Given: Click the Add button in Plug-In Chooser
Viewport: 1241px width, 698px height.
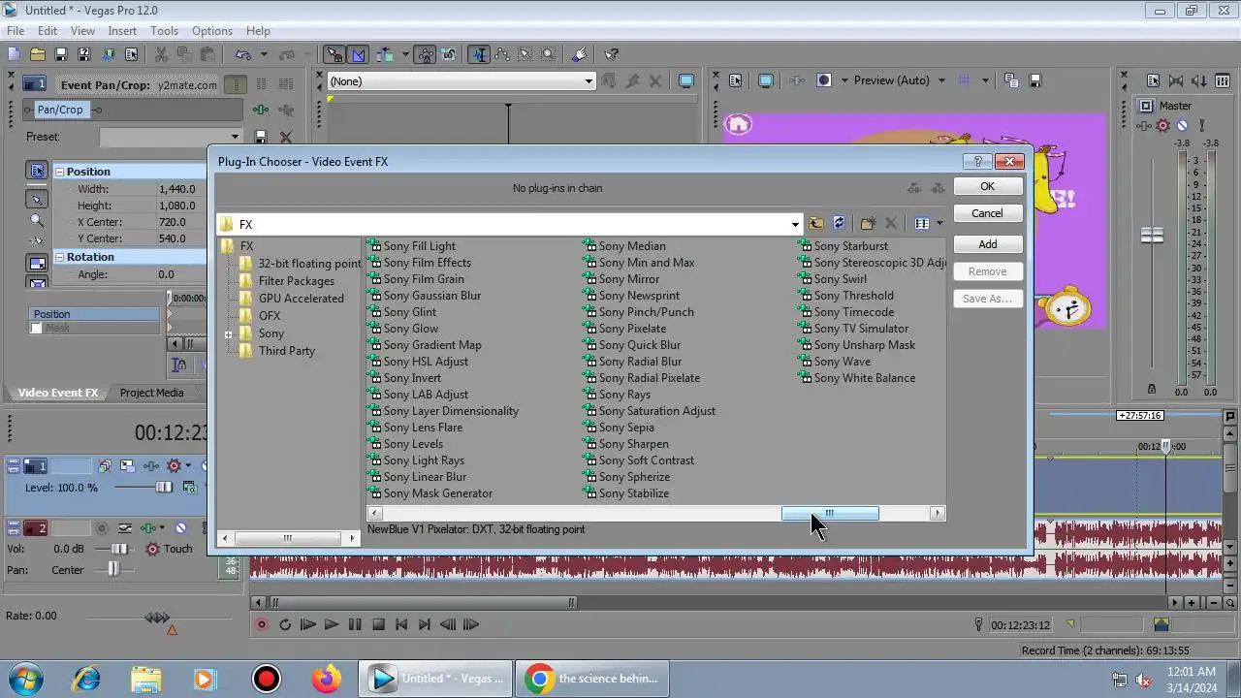Looking at the screenshot, I should coord(987,244).
